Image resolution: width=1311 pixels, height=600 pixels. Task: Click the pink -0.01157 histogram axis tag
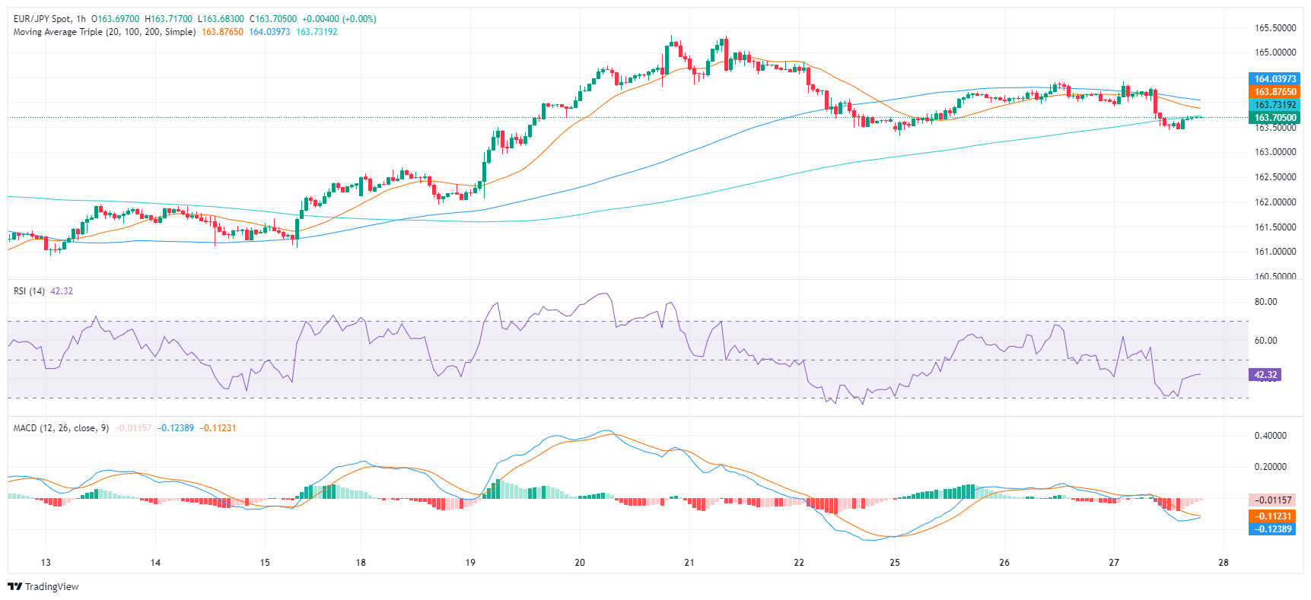click(1273, 500)
